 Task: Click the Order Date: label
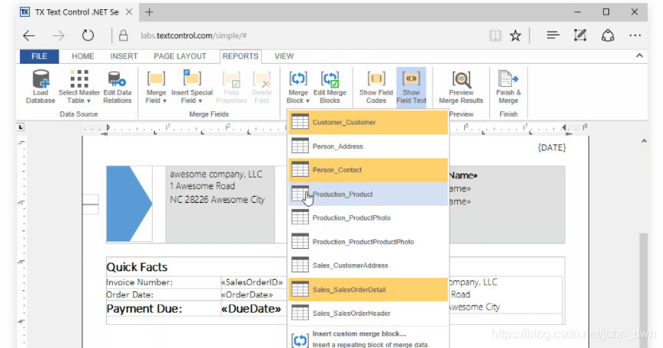tap(130, 295)
